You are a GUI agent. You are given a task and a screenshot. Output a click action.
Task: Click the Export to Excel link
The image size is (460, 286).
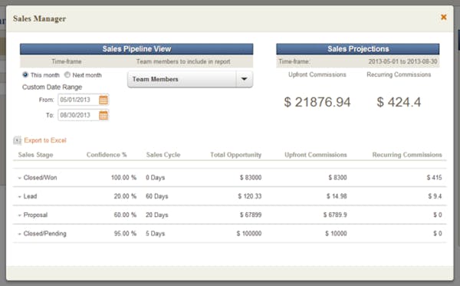(x=45, y=140)
